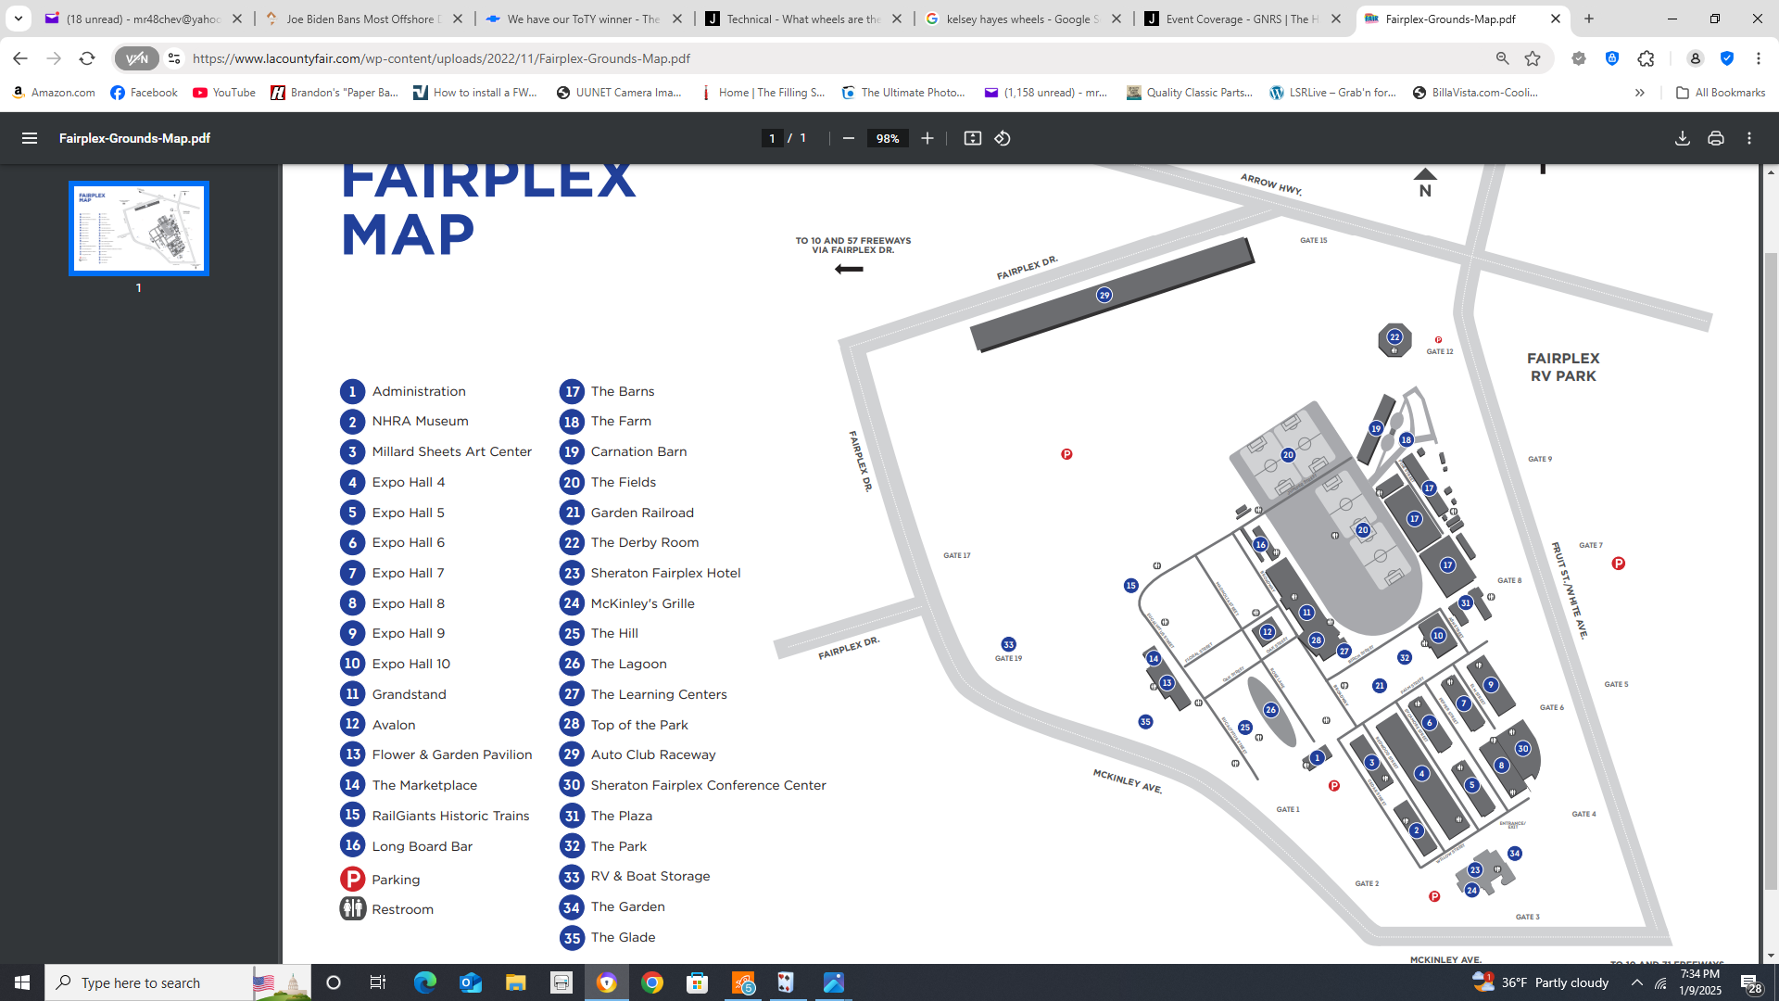Viewport: 1779px width, 1001px height.
Task: Open All Bookmarks folder
Action: (x=1721, y=93)
